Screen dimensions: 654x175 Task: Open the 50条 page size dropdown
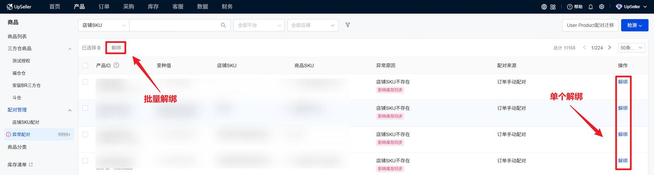pyautogui.click(x=631, y=48)
